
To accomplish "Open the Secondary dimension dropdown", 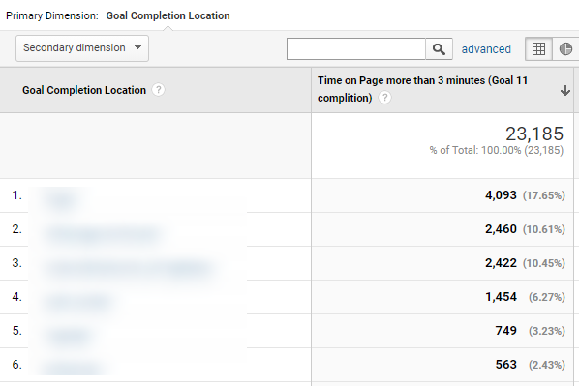I will coord(82,48).
